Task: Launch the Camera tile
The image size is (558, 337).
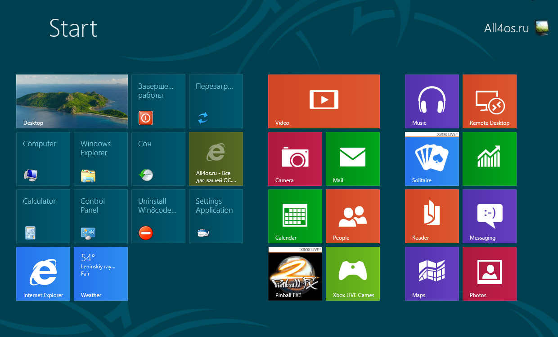Action: coord(295,159)
